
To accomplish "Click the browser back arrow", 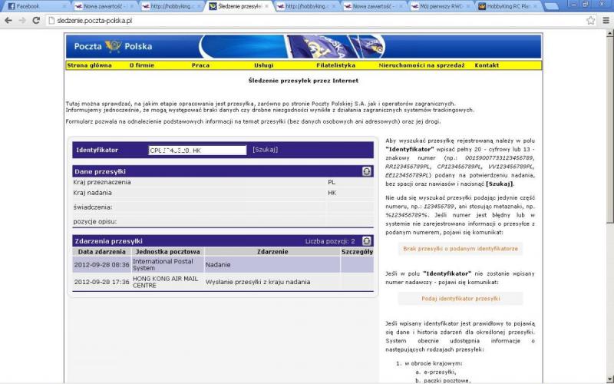I will [8, 20].
